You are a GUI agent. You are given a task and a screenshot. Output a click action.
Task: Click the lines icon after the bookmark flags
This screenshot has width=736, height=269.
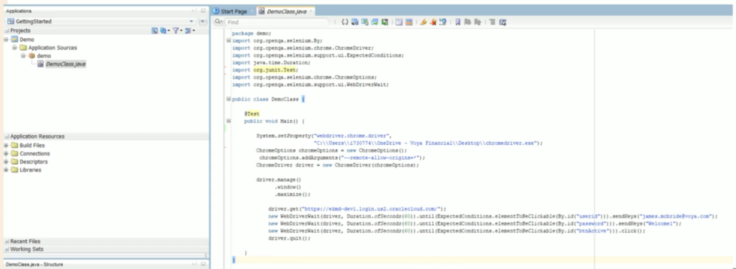pos(492,22)
